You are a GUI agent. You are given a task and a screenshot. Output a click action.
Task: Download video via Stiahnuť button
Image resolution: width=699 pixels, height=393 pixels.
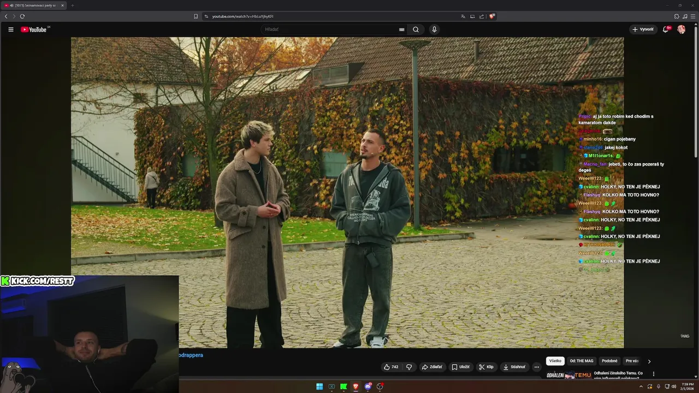(514, 367)
